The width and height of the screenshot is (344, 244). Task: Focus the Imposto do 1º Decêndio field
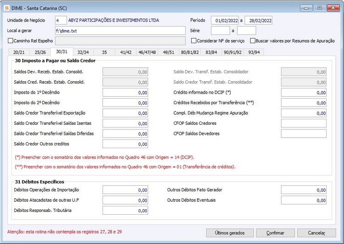point(125,92)
